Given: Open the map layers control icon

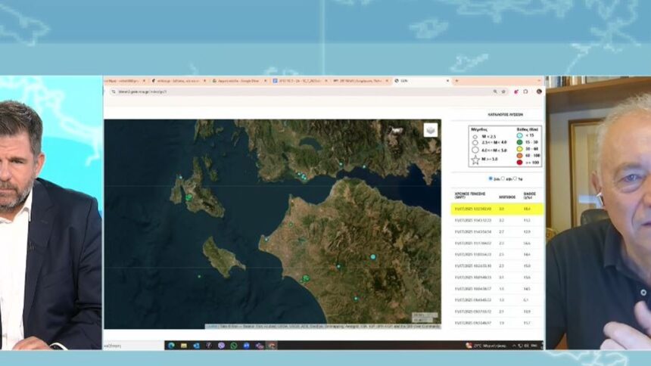Looking at the screenshot, I should click(x=431, y=130).
